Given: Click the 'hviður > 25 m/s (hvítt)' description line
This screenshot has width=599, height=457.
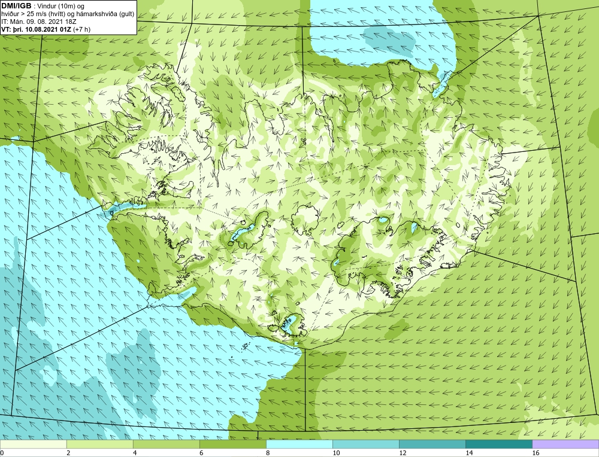Looking at the screenshot, I should [68, 14].
